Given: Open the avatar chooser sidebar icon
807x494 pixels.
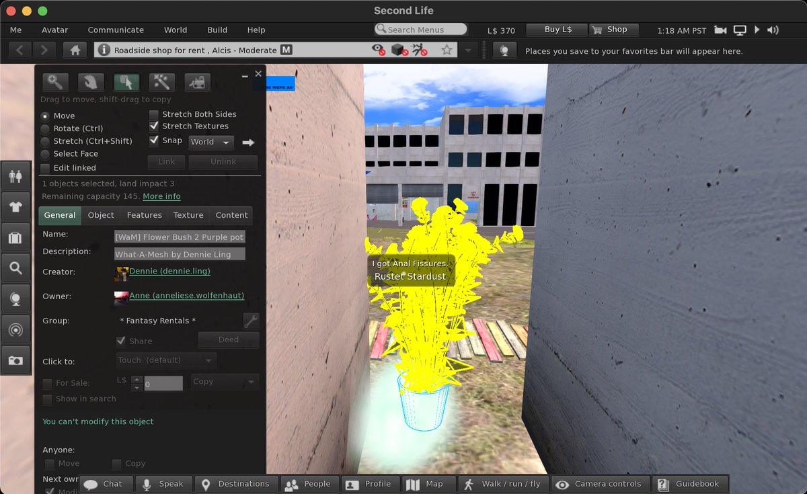Looking at the screenshot, I should 15,177.
